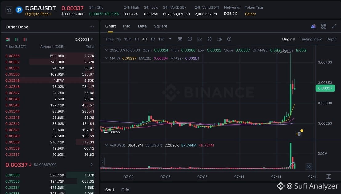Select the Trading View chart
The height and width of the screenshot is (194, 341).
pos(311,39)
